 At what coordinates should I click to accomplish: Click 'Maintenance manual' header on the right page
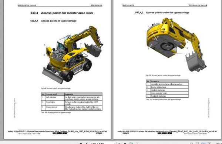pyautogui.click(x=198, y=5)
